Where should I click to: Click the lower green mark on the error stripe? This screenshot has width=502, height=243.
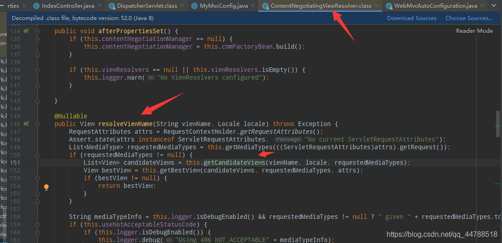(x=497, y=184)
